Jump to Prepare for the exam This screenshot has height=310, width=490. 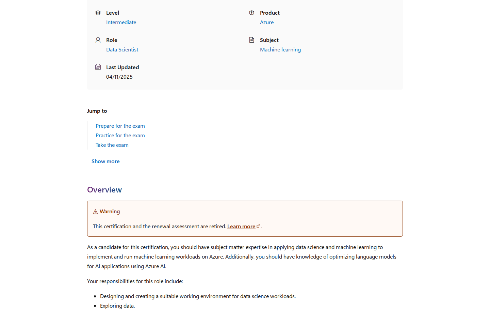[120, 126]
